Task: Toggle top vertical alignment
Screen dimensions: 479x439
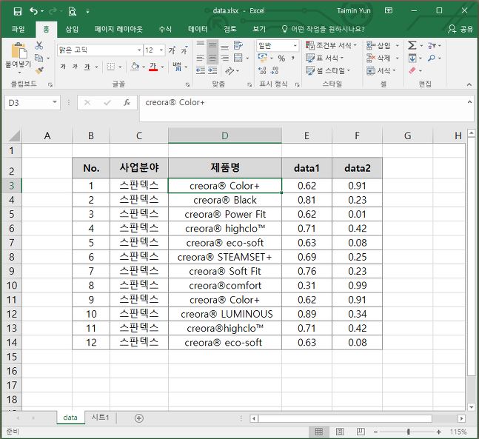Action: [201, 44]
